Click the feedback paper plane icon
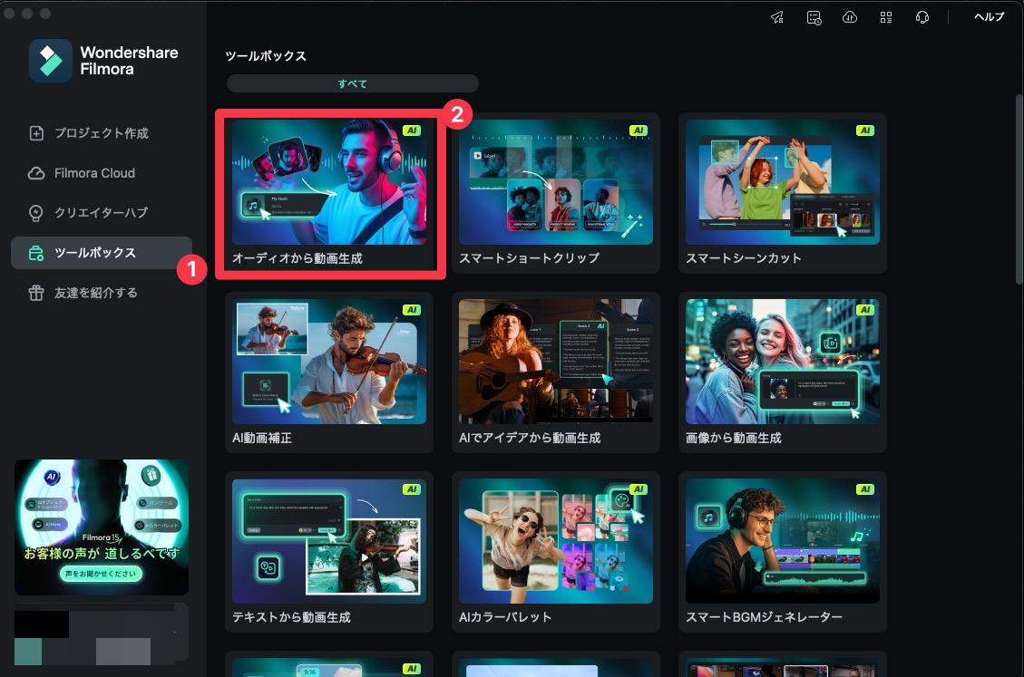 click(776, 16)
